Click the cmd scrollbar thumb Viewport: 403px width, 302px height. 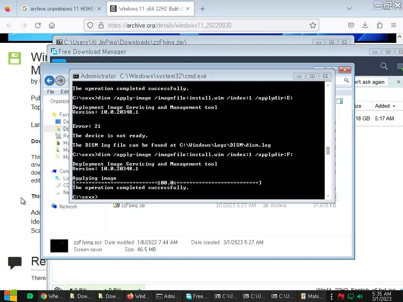coord(328,151)
